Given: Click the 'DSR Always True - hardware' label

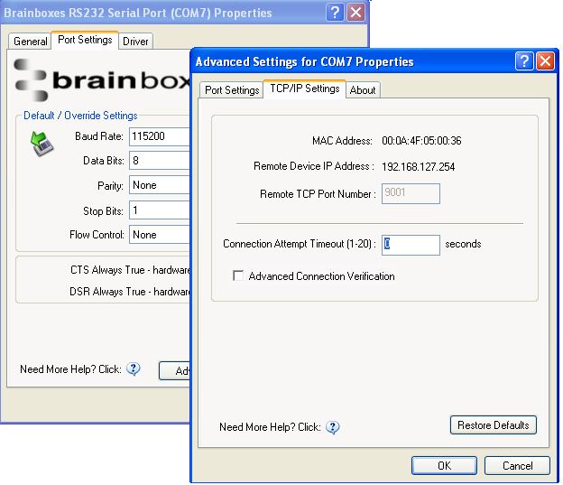Looking at the screenshot, I should click(x=130, y=291).
